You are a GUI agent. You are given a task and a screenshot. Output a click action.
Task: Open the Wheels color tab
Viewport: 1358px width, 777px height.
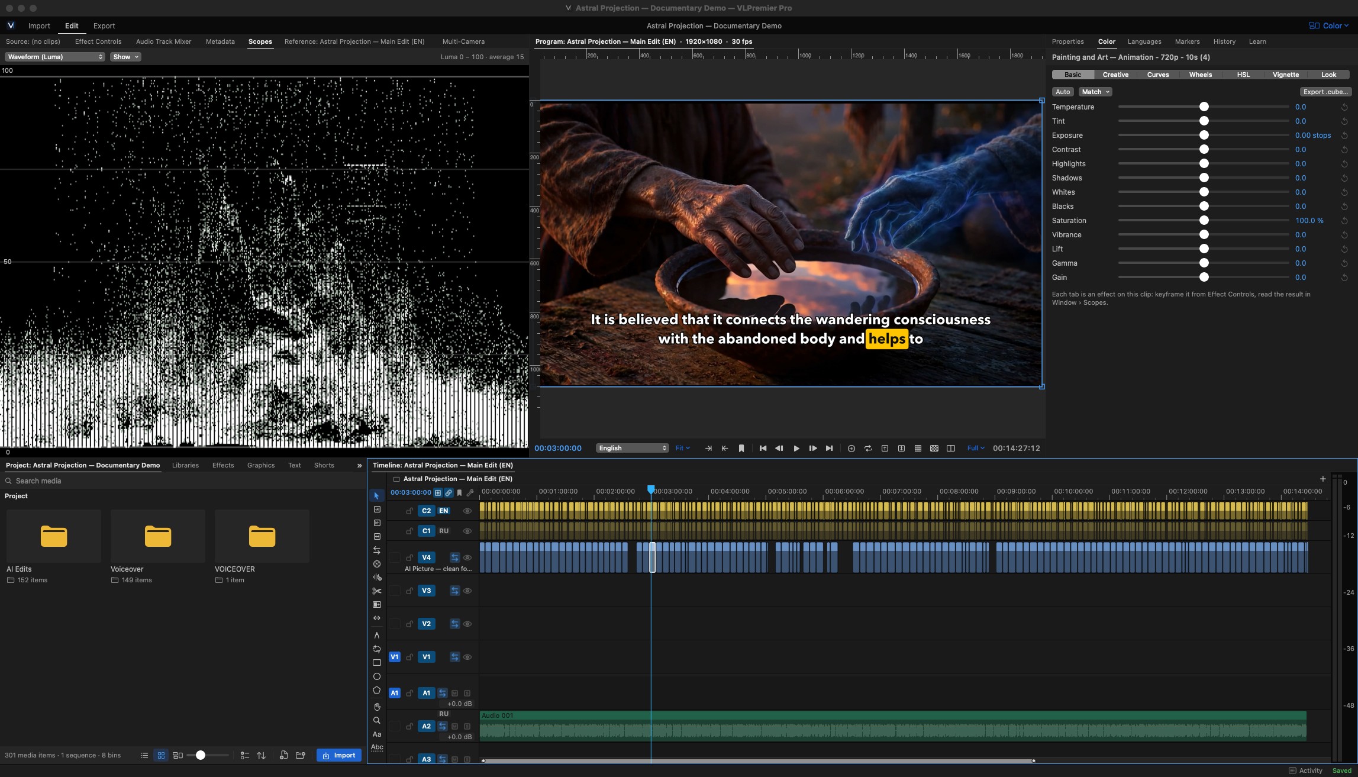coord(1200,75)
